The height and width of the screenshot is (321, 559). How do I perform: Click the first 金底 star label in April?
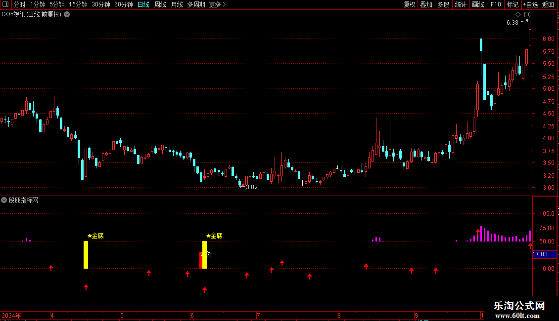click(x=95, y=236)
